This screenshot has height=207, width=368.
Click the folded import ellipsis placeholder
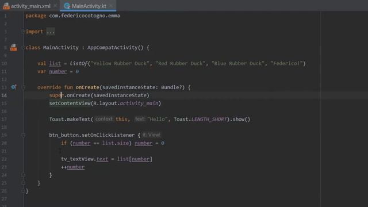pos(50,32)
